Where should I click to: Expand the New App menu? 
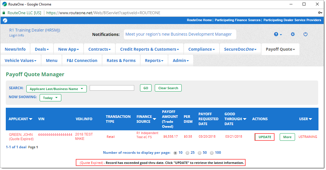pos(69,49)
